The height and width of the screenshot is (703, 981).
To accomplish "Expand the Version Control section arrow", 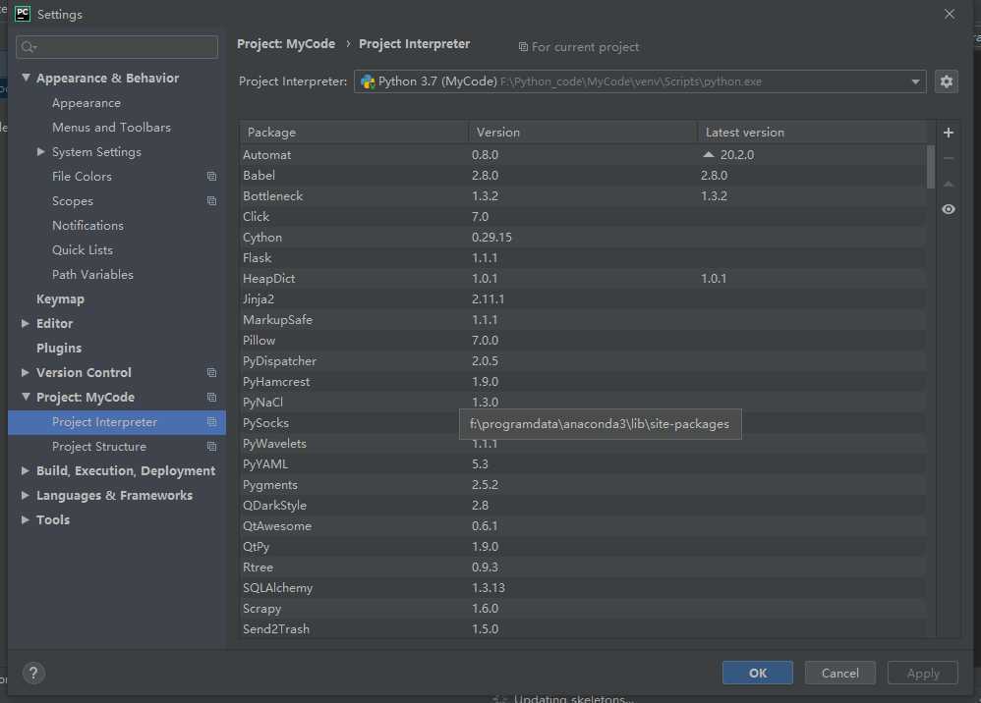I will click(25, 372).
